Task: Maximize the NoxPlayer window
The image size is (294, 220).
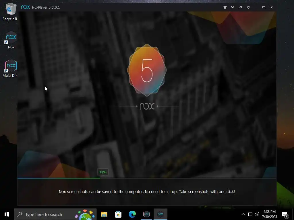Action: pyautogui.click(x=264, y=7)
